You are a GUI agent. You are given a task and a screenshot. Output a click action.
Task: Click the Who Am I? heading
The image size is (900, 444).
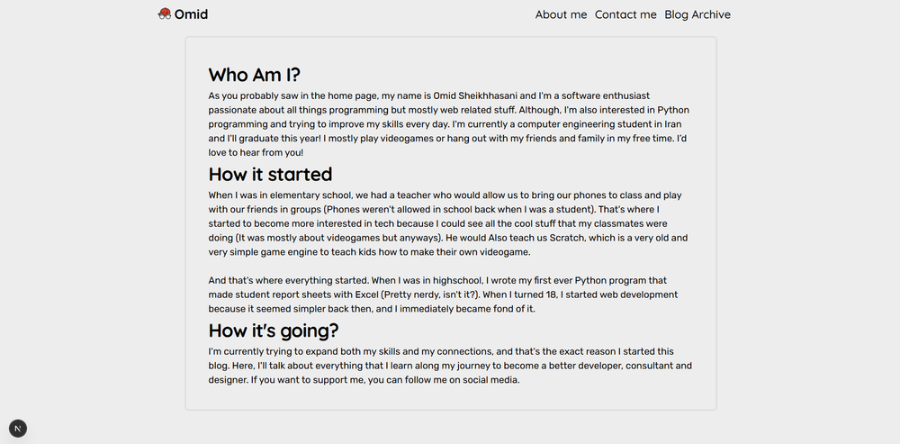click(x=255, y=75)
